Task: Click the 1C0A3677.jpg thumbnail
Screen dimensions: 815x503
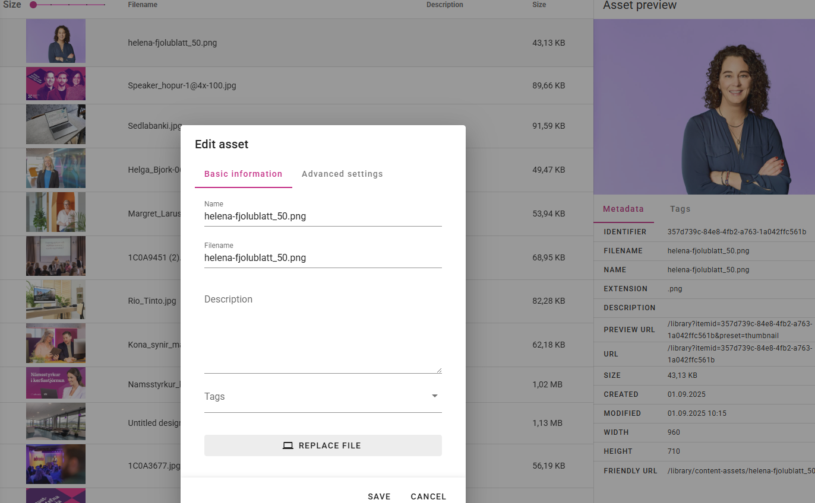Action: [56, 464]
